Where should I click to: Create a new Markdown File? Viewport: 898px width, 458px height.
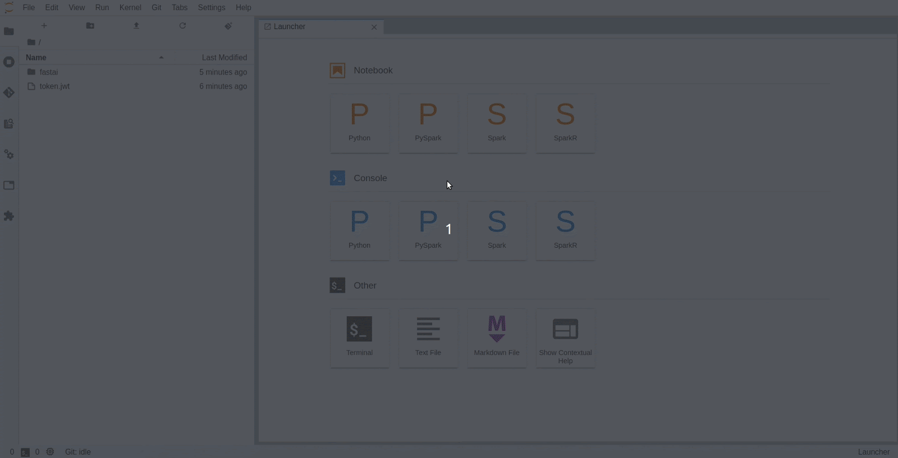pos(497,337)
